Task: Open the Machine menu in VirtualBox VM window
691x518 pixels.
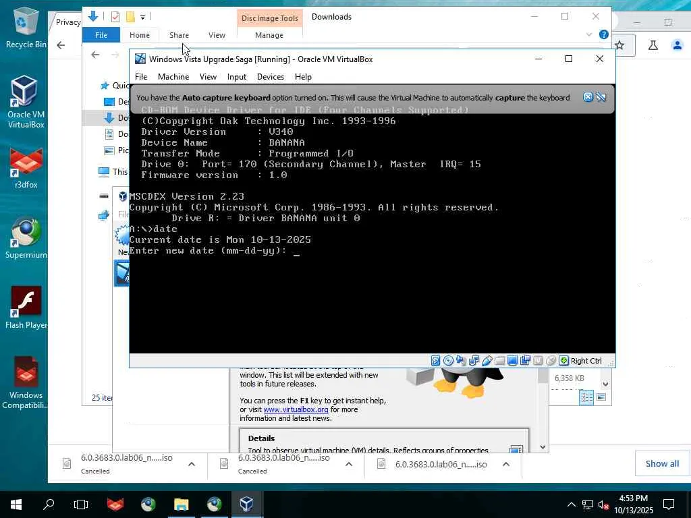Action: [173, 77]
